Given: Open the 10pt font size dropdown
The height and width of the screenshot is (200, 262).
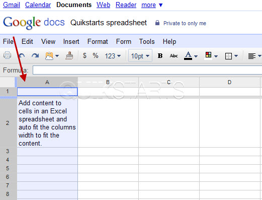Looking at the screenshot, I should click(140, 55).
